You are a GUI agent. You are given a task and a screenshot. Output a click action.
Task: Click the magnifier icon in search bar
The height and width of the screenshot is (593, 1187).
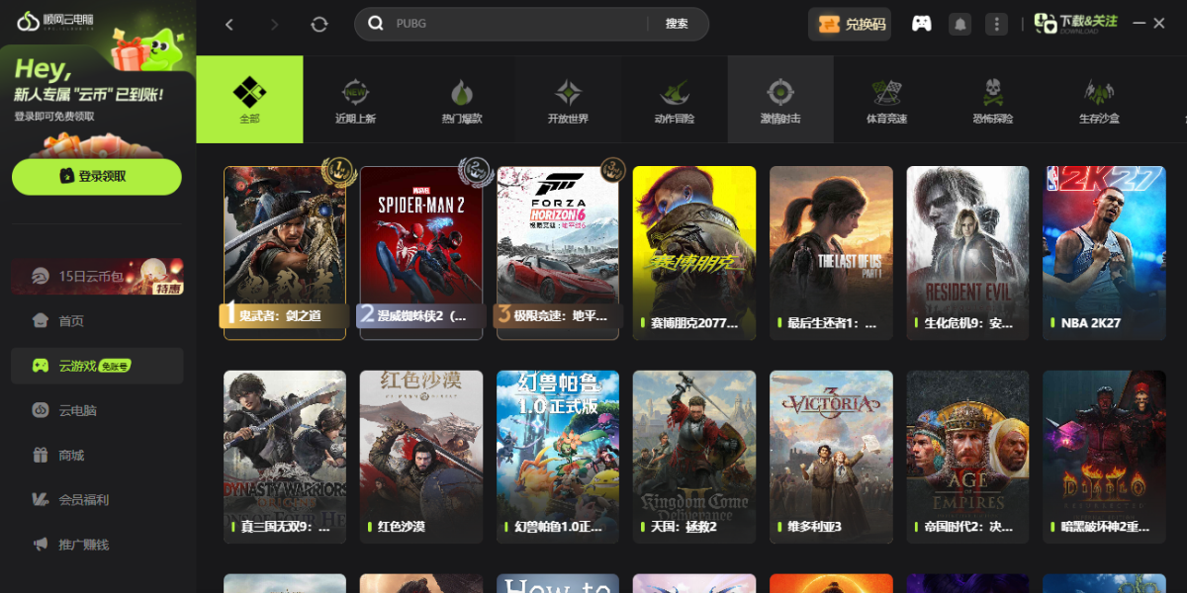376,24
